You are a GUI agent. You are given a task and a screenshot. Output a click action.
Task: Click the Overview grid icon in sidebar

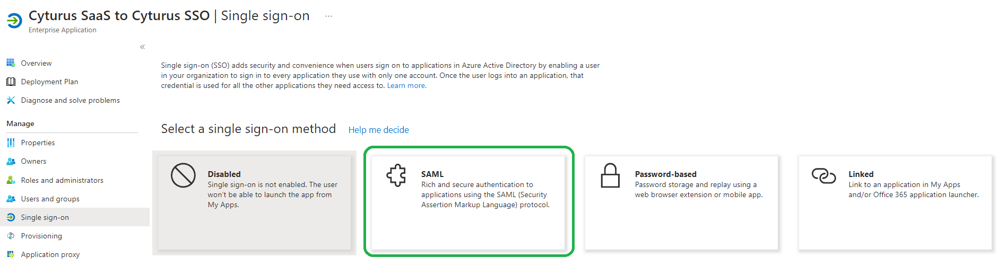11,63
